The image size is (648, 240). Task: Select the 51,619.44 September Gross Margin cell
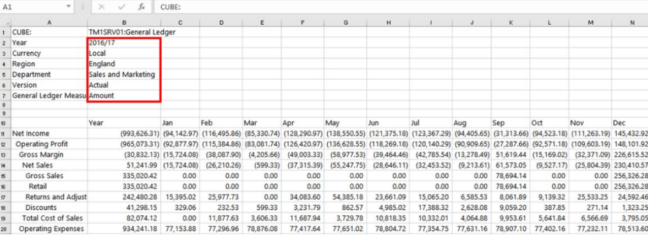511,155
